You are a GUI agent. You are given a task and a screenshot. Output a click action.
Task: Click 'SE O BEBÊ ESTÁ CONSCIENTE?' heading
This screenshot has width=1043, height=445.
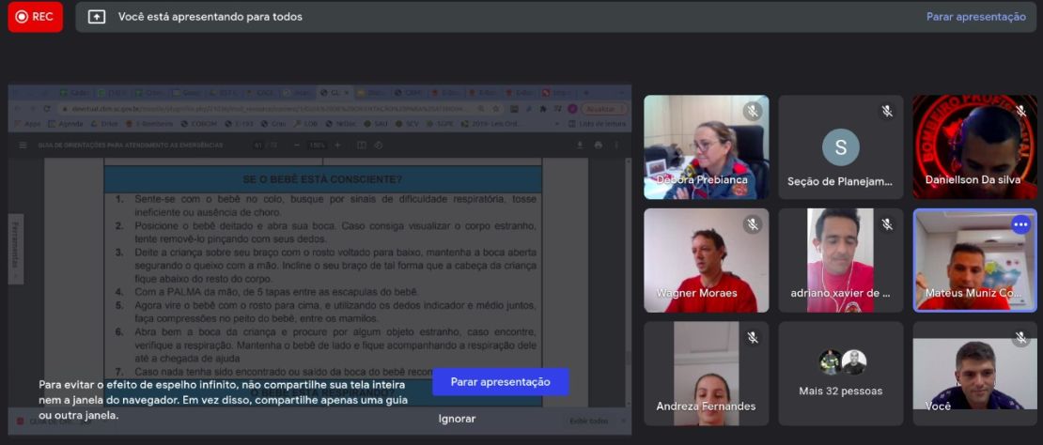pos(322,179)
